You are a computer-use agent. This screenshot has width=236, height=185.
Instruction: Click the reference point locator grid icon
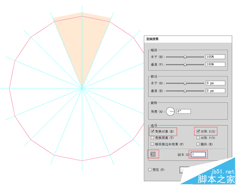153,154
